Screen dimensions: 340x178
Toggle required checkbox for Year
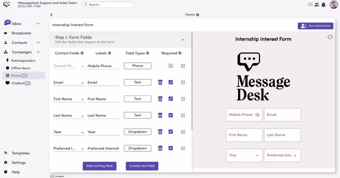point(170,132)
